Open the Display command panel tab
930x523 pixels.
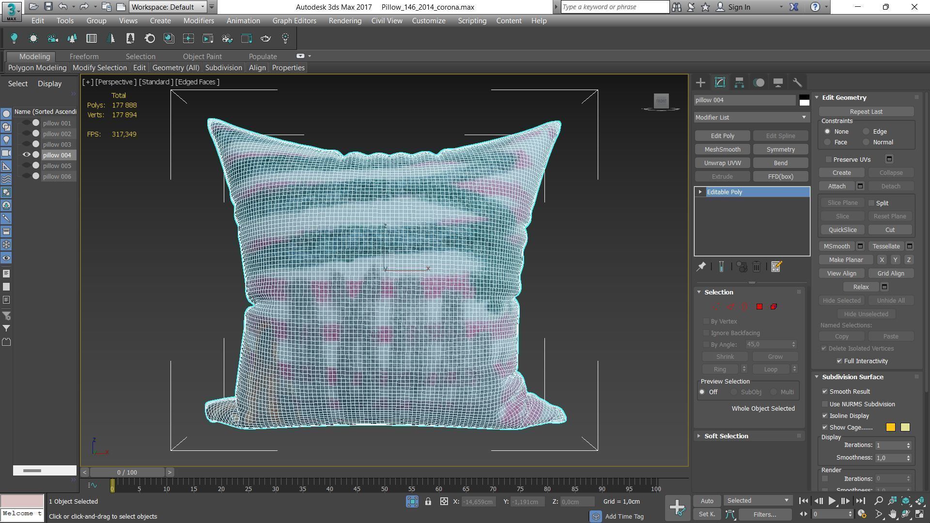778,82
